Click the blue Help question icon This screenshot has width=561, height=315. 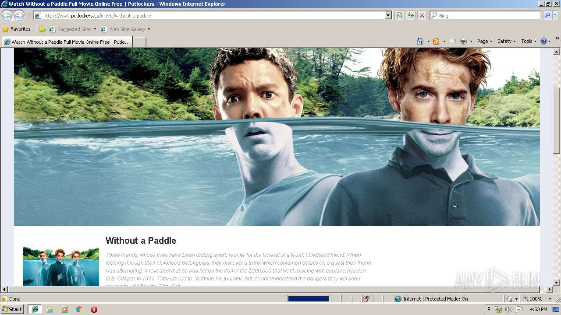pyautogui.click(x=544, y=41)
